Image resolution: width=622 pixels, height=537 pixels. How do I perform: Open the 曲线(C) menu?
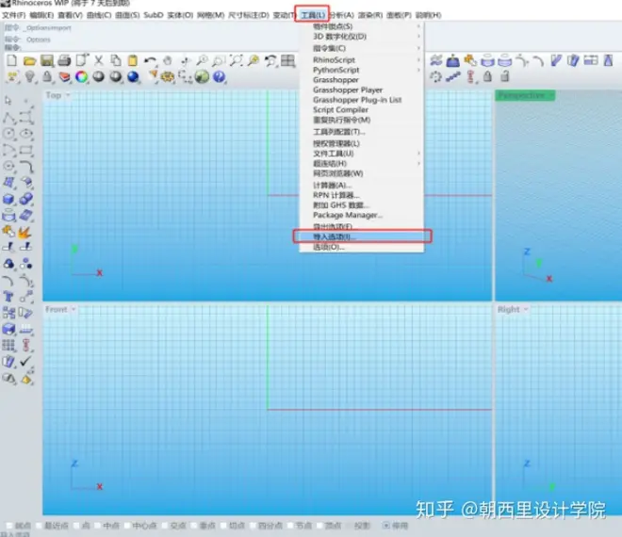pyautogui.click(x=99, y=15)
